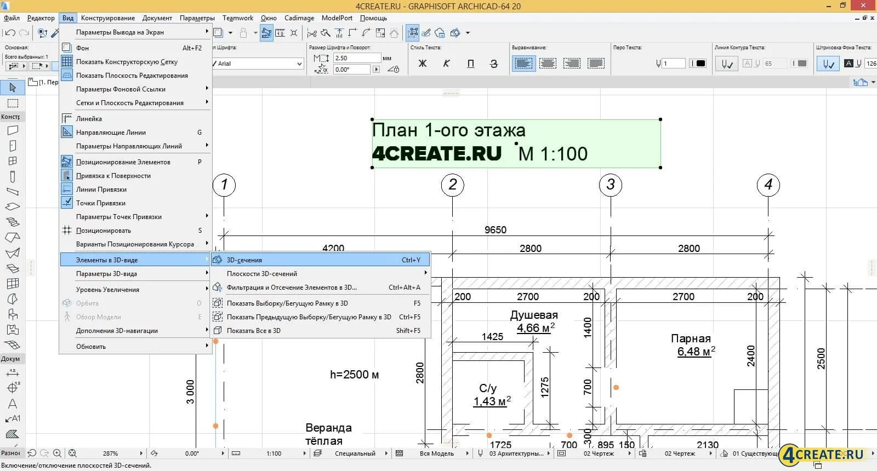Open the Teamwork menu

click(238, 18)
